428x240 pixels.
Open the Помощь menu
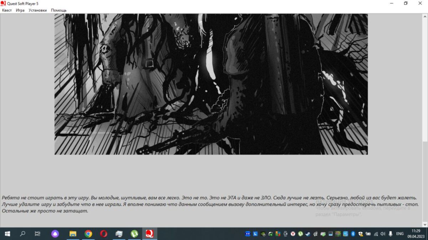59,10
